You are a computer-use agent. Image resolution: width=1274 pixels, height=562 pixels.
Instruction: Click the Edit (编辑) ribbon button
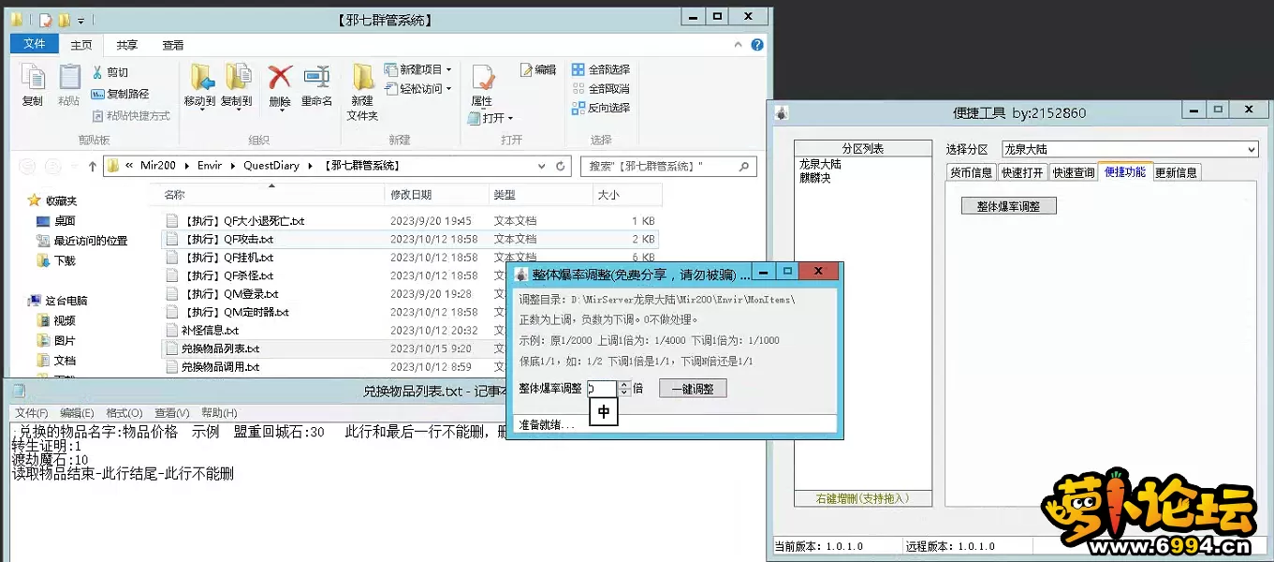point(538,69)
